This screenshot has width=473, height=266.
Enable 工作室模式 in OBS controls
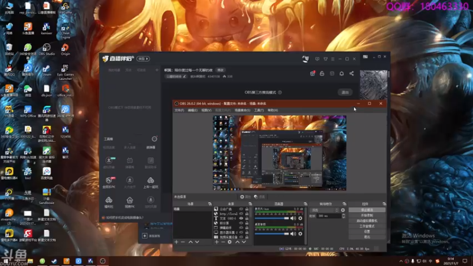(367, 226)
